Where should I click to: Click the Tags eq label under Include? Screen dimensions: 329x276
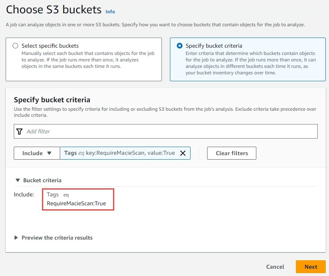pos(58,194)
